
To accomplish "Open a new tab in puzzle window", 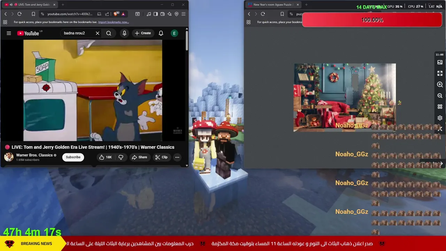I will pyautogui.click(x=306, y=5).
